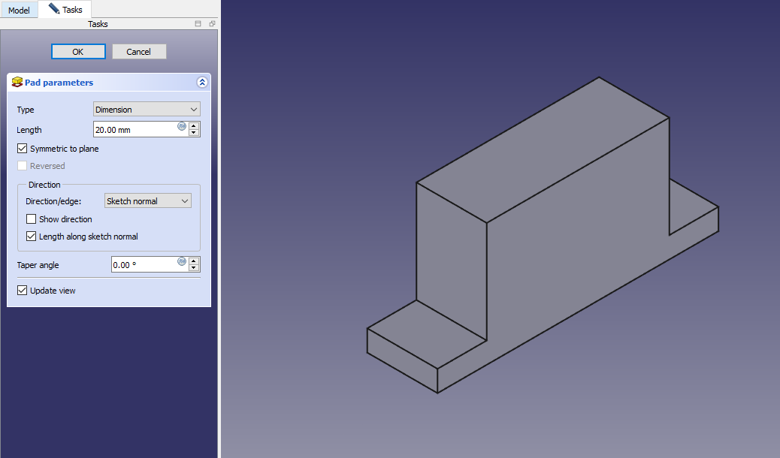This screenshot has width=780, height=458.
Task: Enable the Show direction checkbox
Action: (x=32, y=219)
